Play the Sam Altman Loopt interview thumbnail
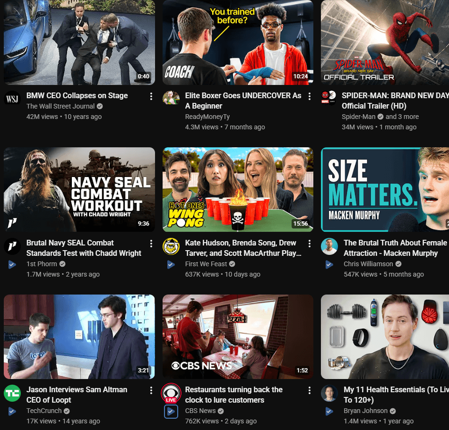This screenshot has width=449, height=430. 79,337
